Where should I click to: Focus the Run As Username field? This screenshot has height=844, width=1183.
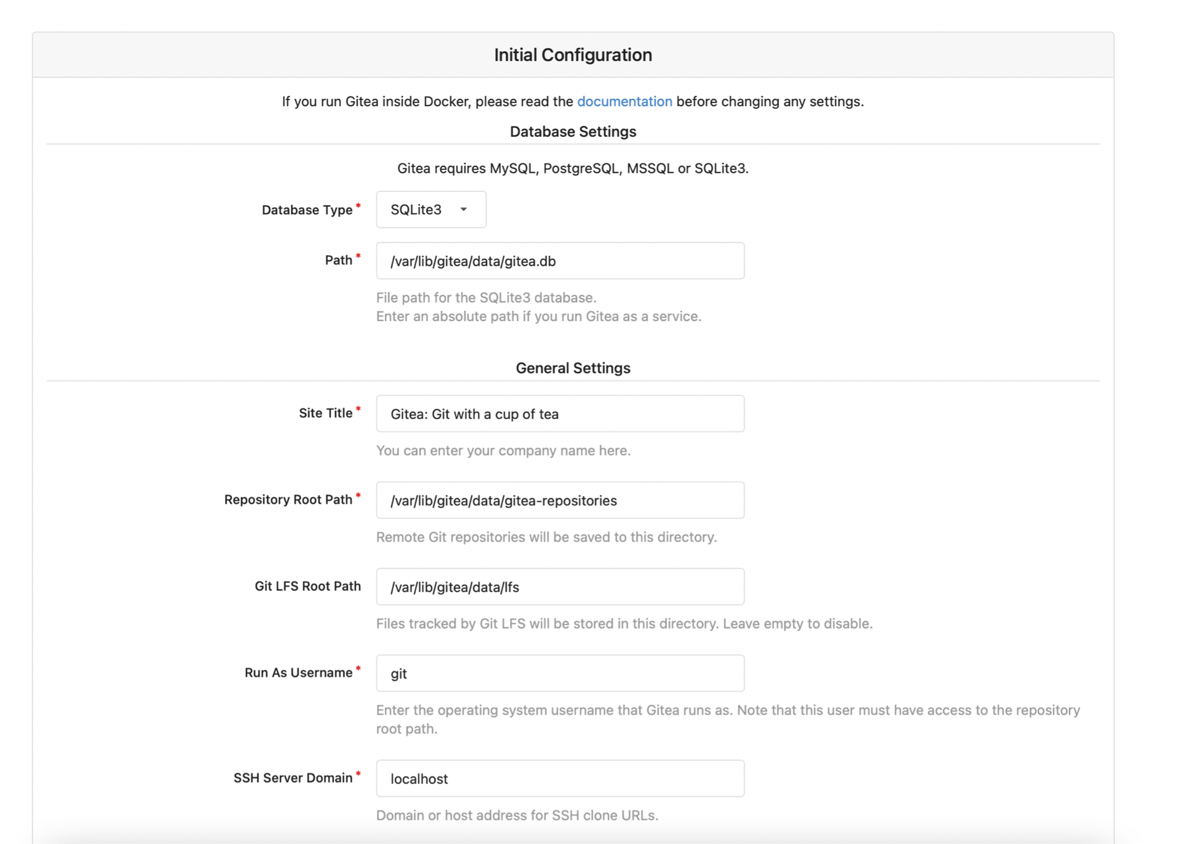[560, 673]
